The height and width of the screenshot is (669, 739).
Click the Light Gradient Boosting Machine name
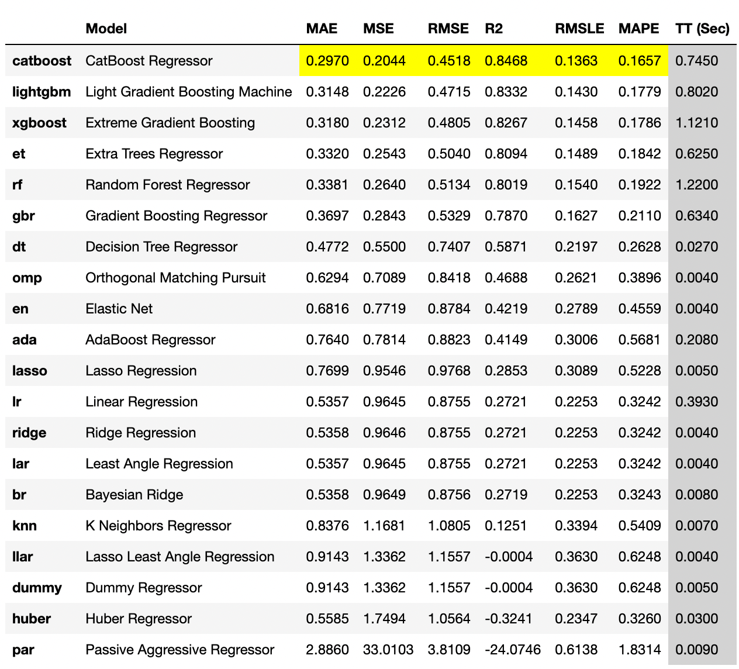tap(188, 92)
